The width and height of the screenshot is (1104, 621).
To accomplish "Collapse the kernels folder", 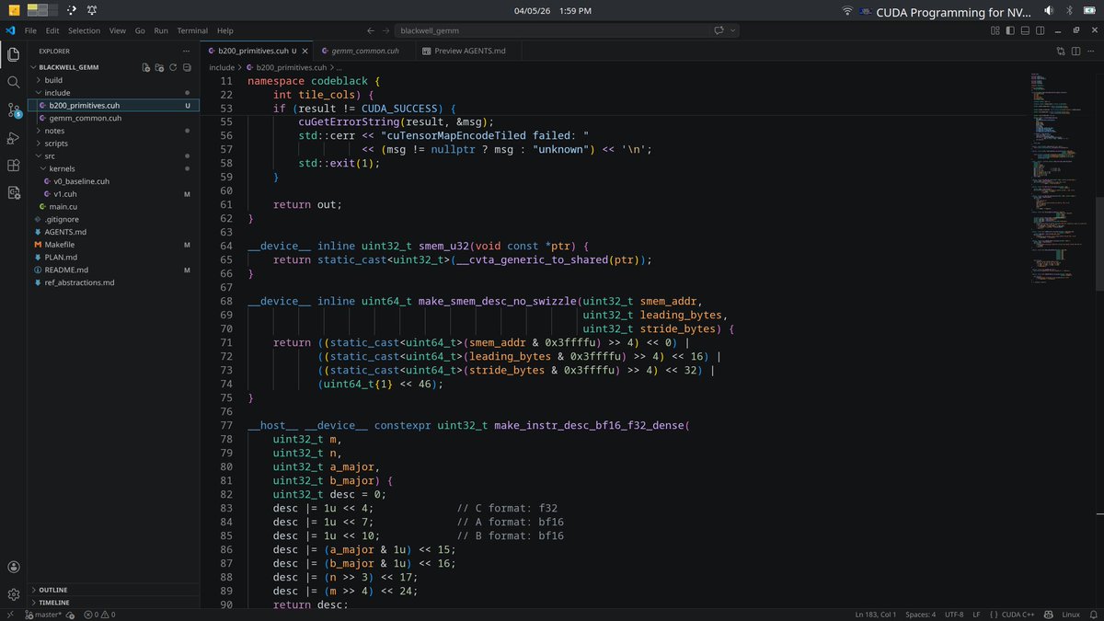I will [115, 169].
